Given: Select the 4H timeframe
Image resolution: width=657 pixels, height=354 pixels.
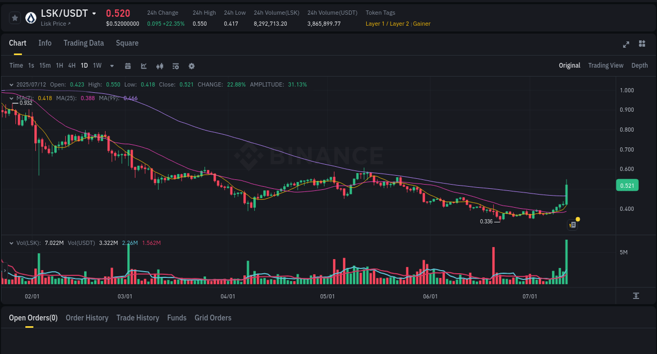Looking at the screenshot, I should pyautogui.click(x=71, y=66).
